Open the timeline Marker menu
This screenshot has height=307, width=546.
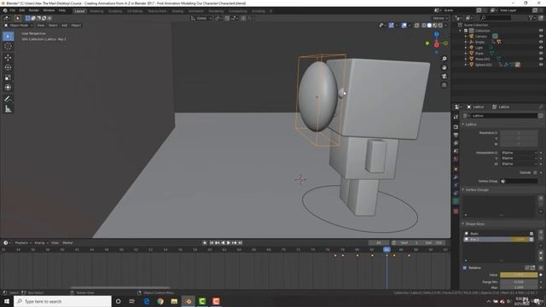click(x=67, y=243)
